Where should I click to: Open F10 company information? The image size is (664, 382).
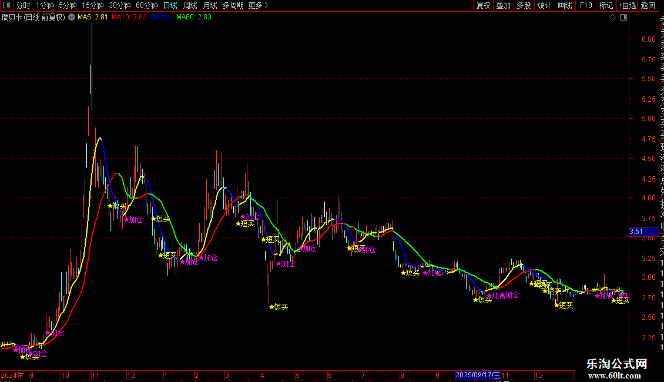[x=586, y=5]
